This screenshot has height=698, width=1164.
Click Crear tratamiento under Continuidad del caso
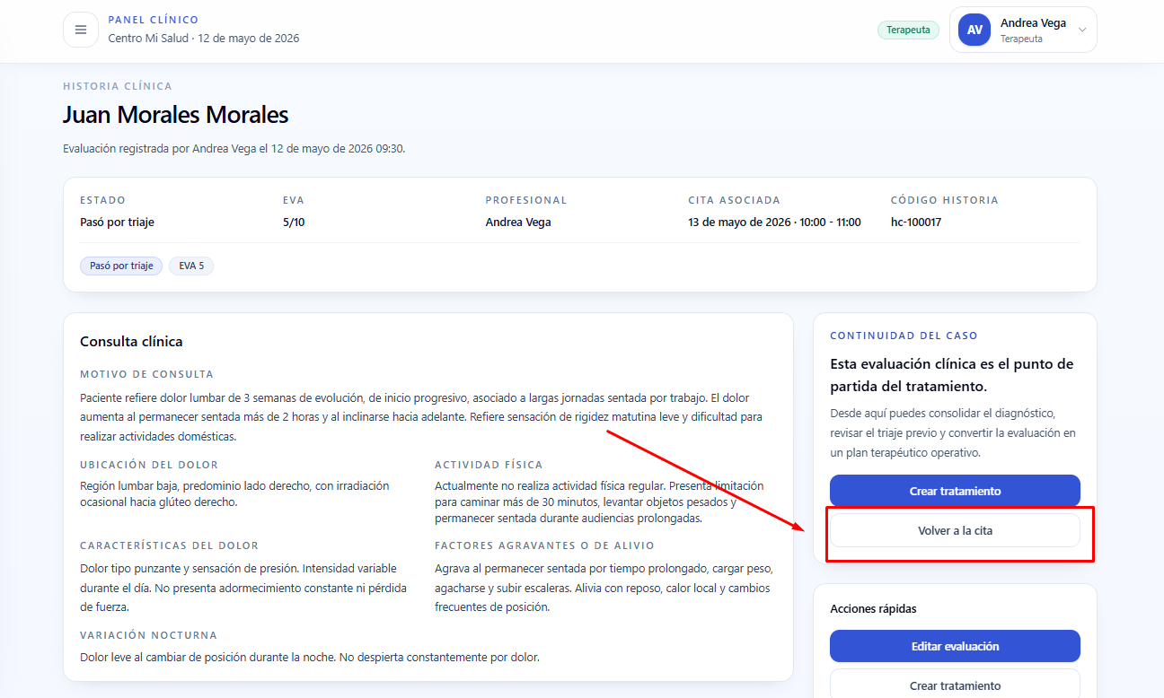click(955, 491)
